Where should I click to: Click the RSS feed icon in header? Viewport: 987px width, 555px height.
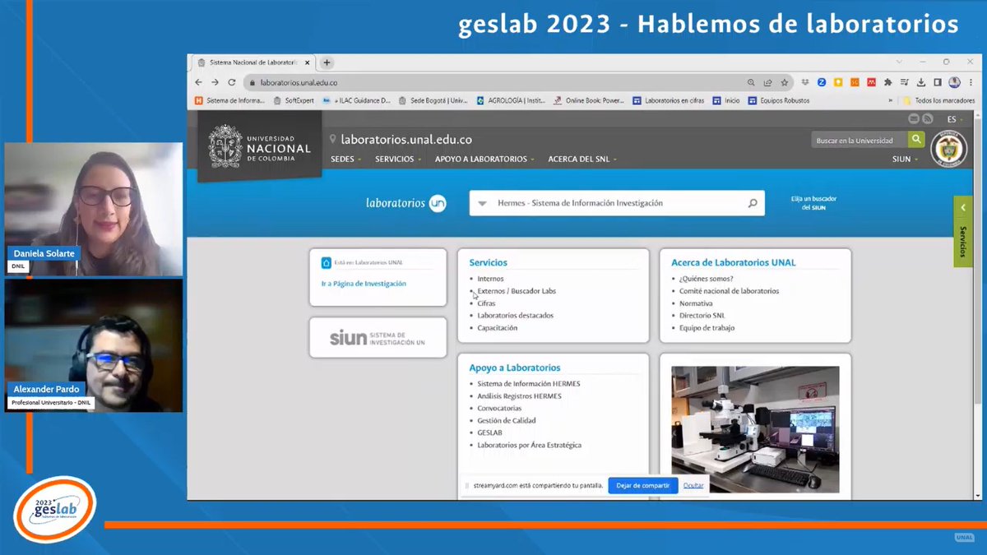927,119
